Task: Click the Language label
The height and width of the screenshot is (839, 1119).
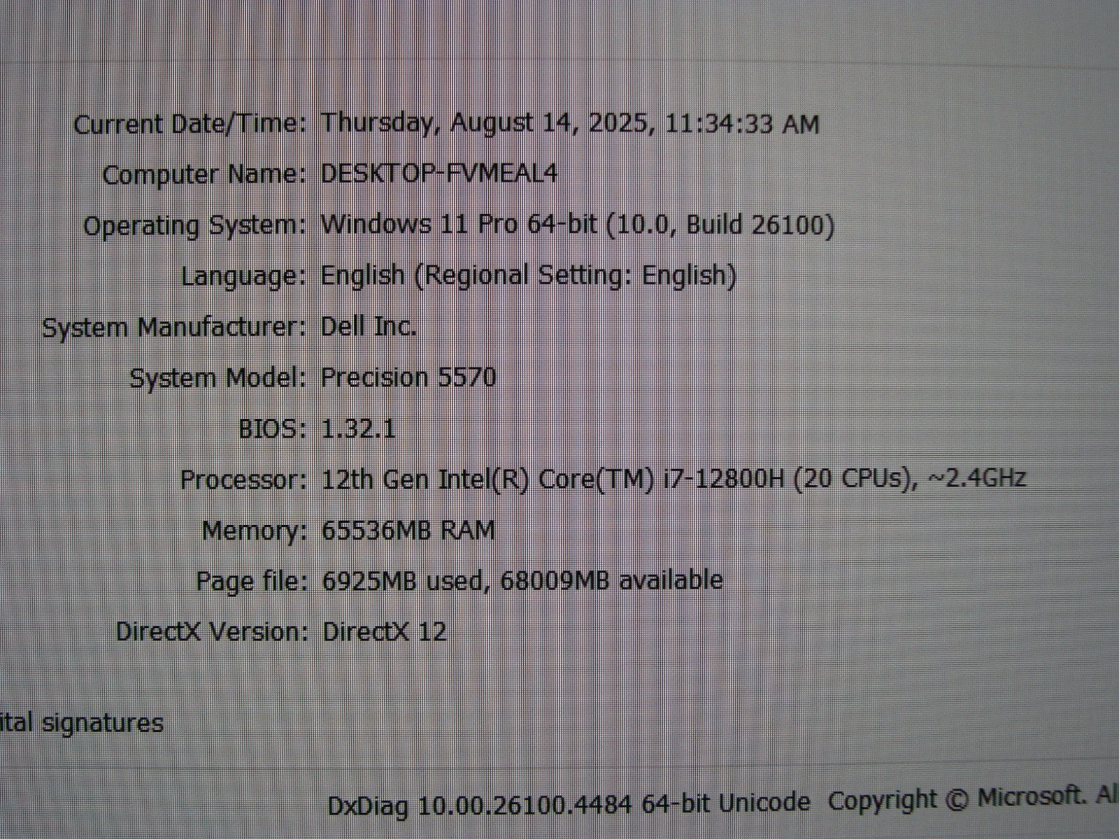Action: (x=243, y=276)
